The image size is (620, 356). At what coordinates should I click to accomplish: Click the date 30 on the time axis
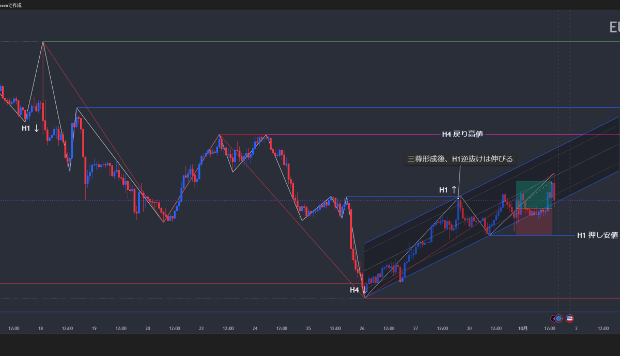(x=469, y=328)
